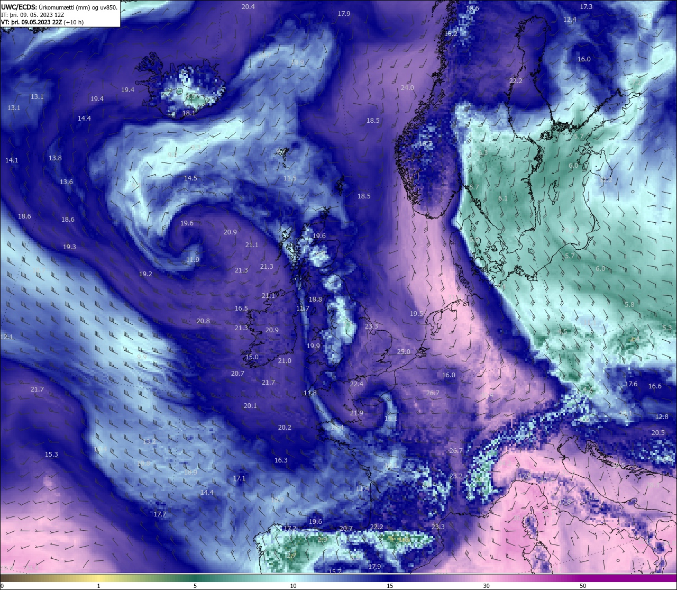The height and width of the screenshot is (590, 677).
Task: Click the 20.2 value west of Brittany
Action: coord(285,428)
